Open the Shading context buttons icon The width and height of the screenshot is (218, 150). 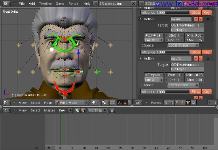tap(177, 103)
